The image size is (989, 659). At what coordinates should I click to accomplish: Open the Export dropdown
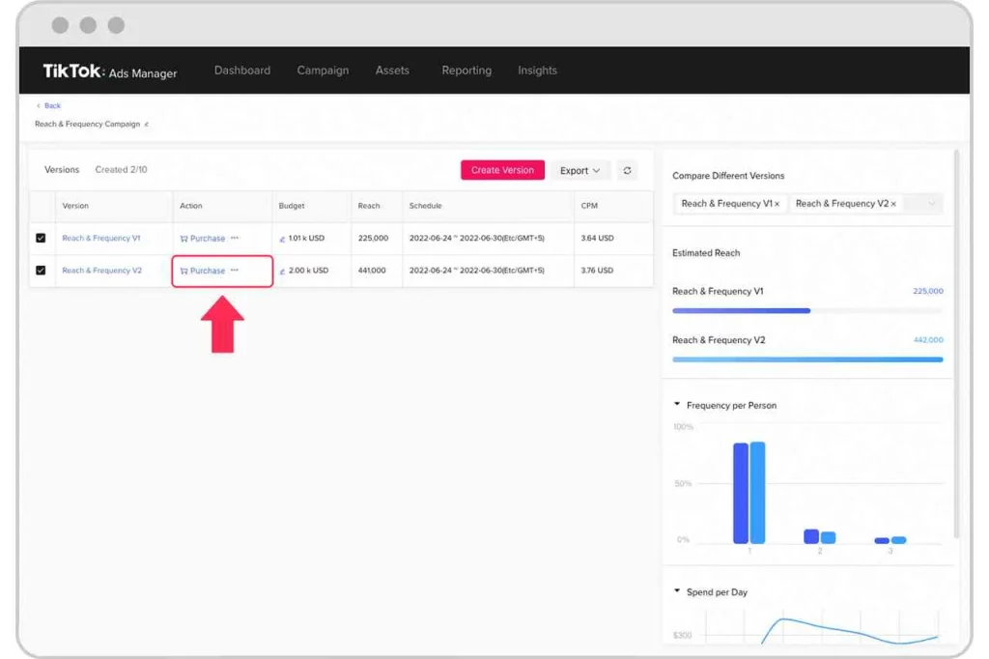point(579,170)
